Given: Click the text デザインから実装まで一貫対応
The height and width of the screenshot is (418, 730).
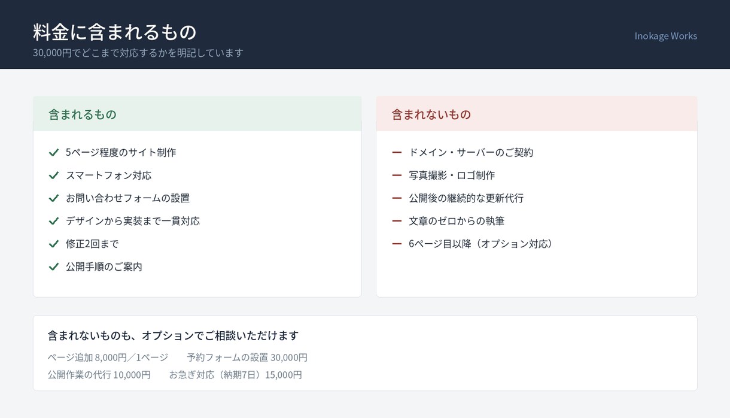Looking at the screenshot, I should 133,220.
